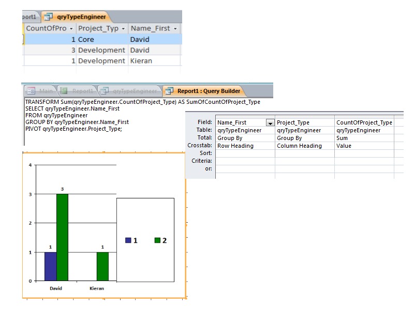The width and height of the screenshot is (414, 310).
Task: Click the Report1 tab report icon
Action: tap(64, 91)
